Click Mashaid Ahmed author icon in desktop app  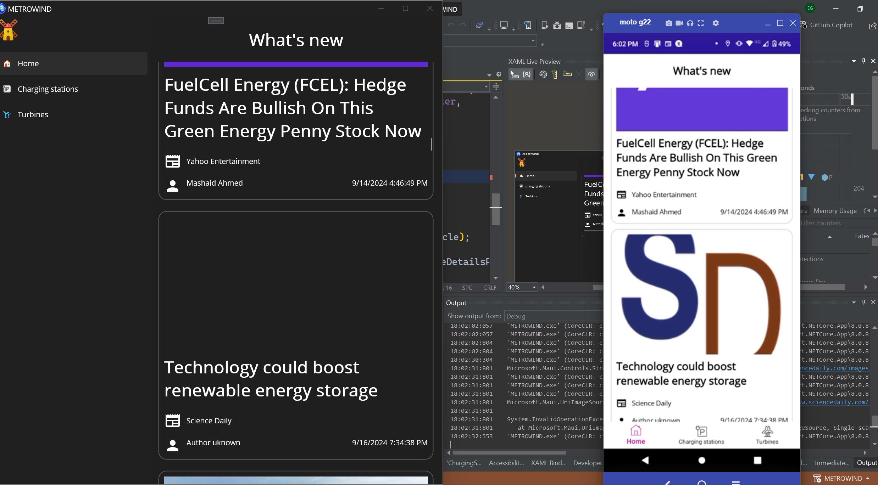(x=173, y=185)
